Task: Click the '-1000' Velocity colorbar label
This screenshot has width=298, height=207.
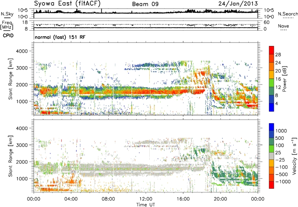Action: click(283, 182)
